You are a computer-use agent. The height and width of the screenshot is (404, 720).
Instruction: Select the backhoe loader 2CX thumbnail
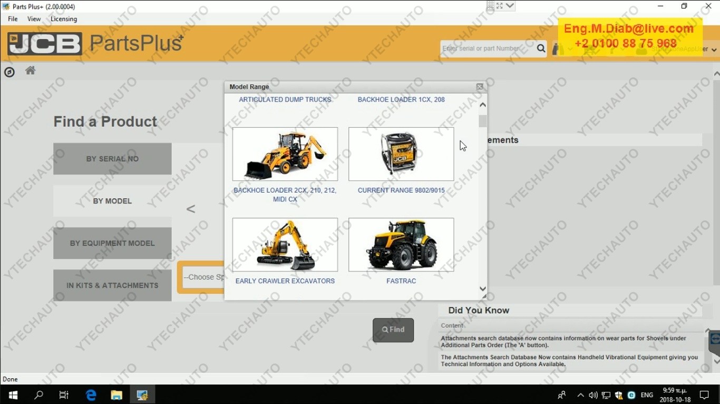click(x=285, y=154)
